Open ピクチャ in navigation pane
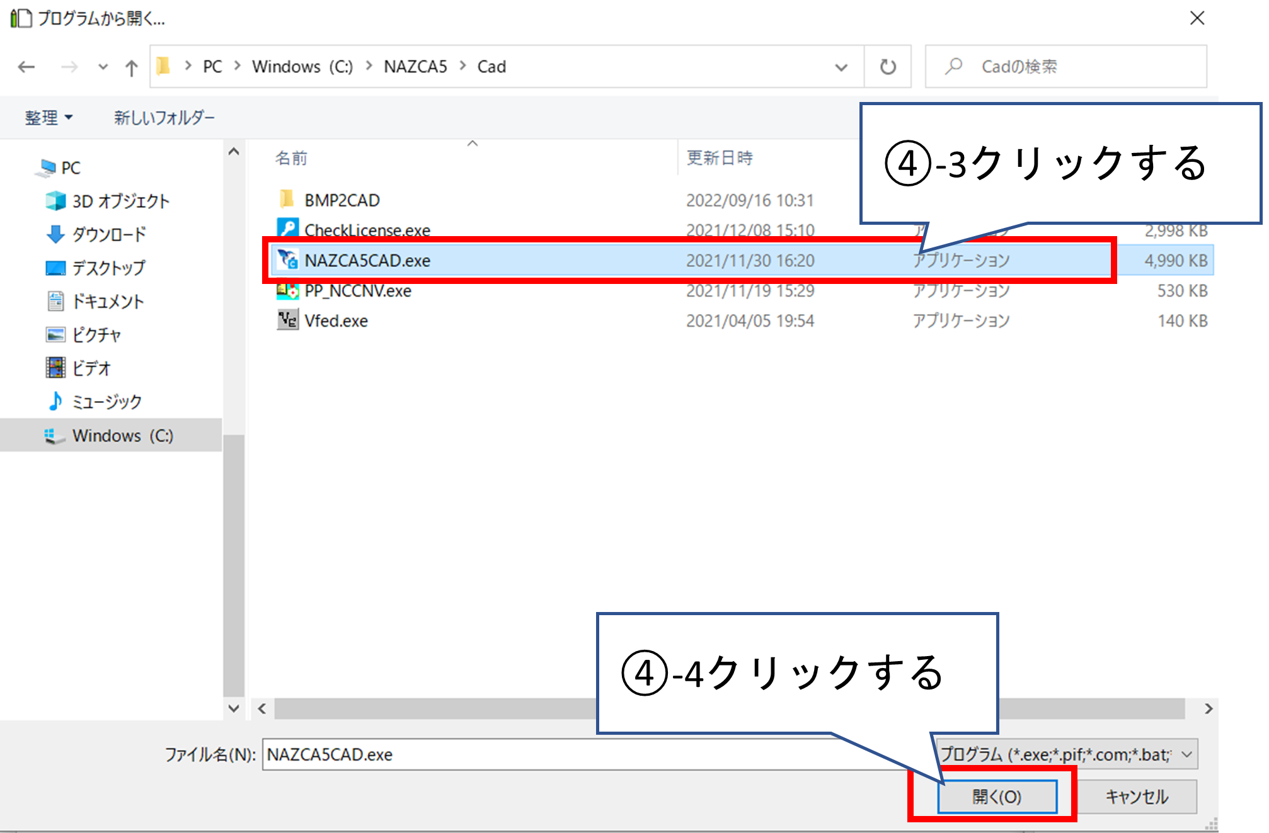 point(96,335)
